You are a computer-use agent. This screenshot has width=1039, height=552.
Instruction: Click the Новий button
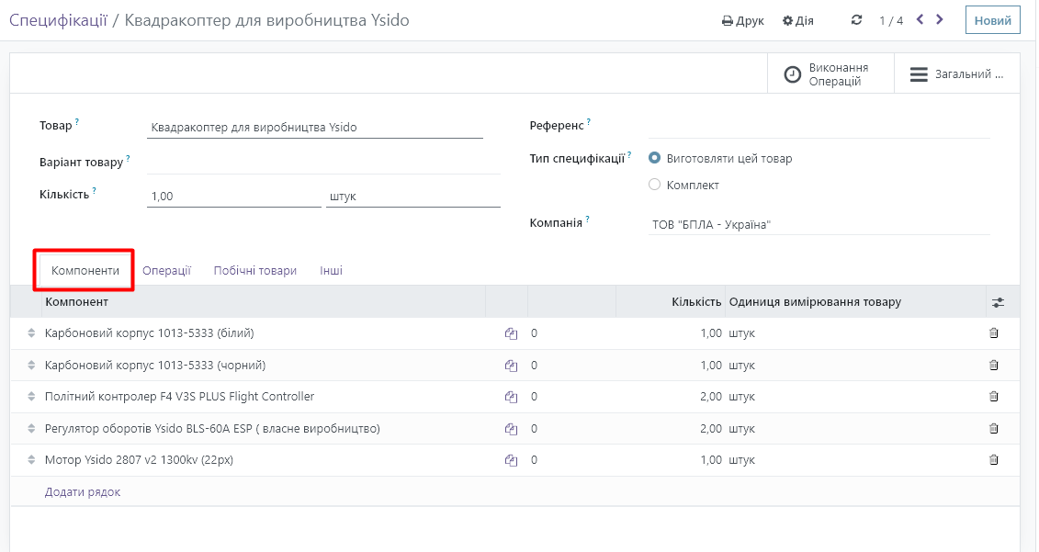(x=992, y=20)
